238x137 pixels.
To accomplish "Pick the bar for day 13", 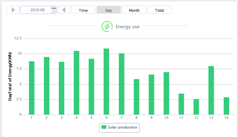I will (211, 90).
